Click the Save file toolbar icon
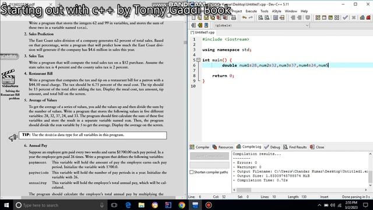373x210 pixels. [x=206, y=17]
